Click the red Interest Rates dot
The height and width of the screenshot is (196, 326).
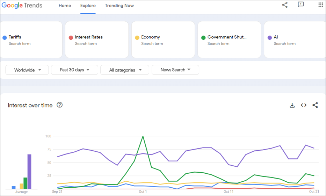coord(71,38)
